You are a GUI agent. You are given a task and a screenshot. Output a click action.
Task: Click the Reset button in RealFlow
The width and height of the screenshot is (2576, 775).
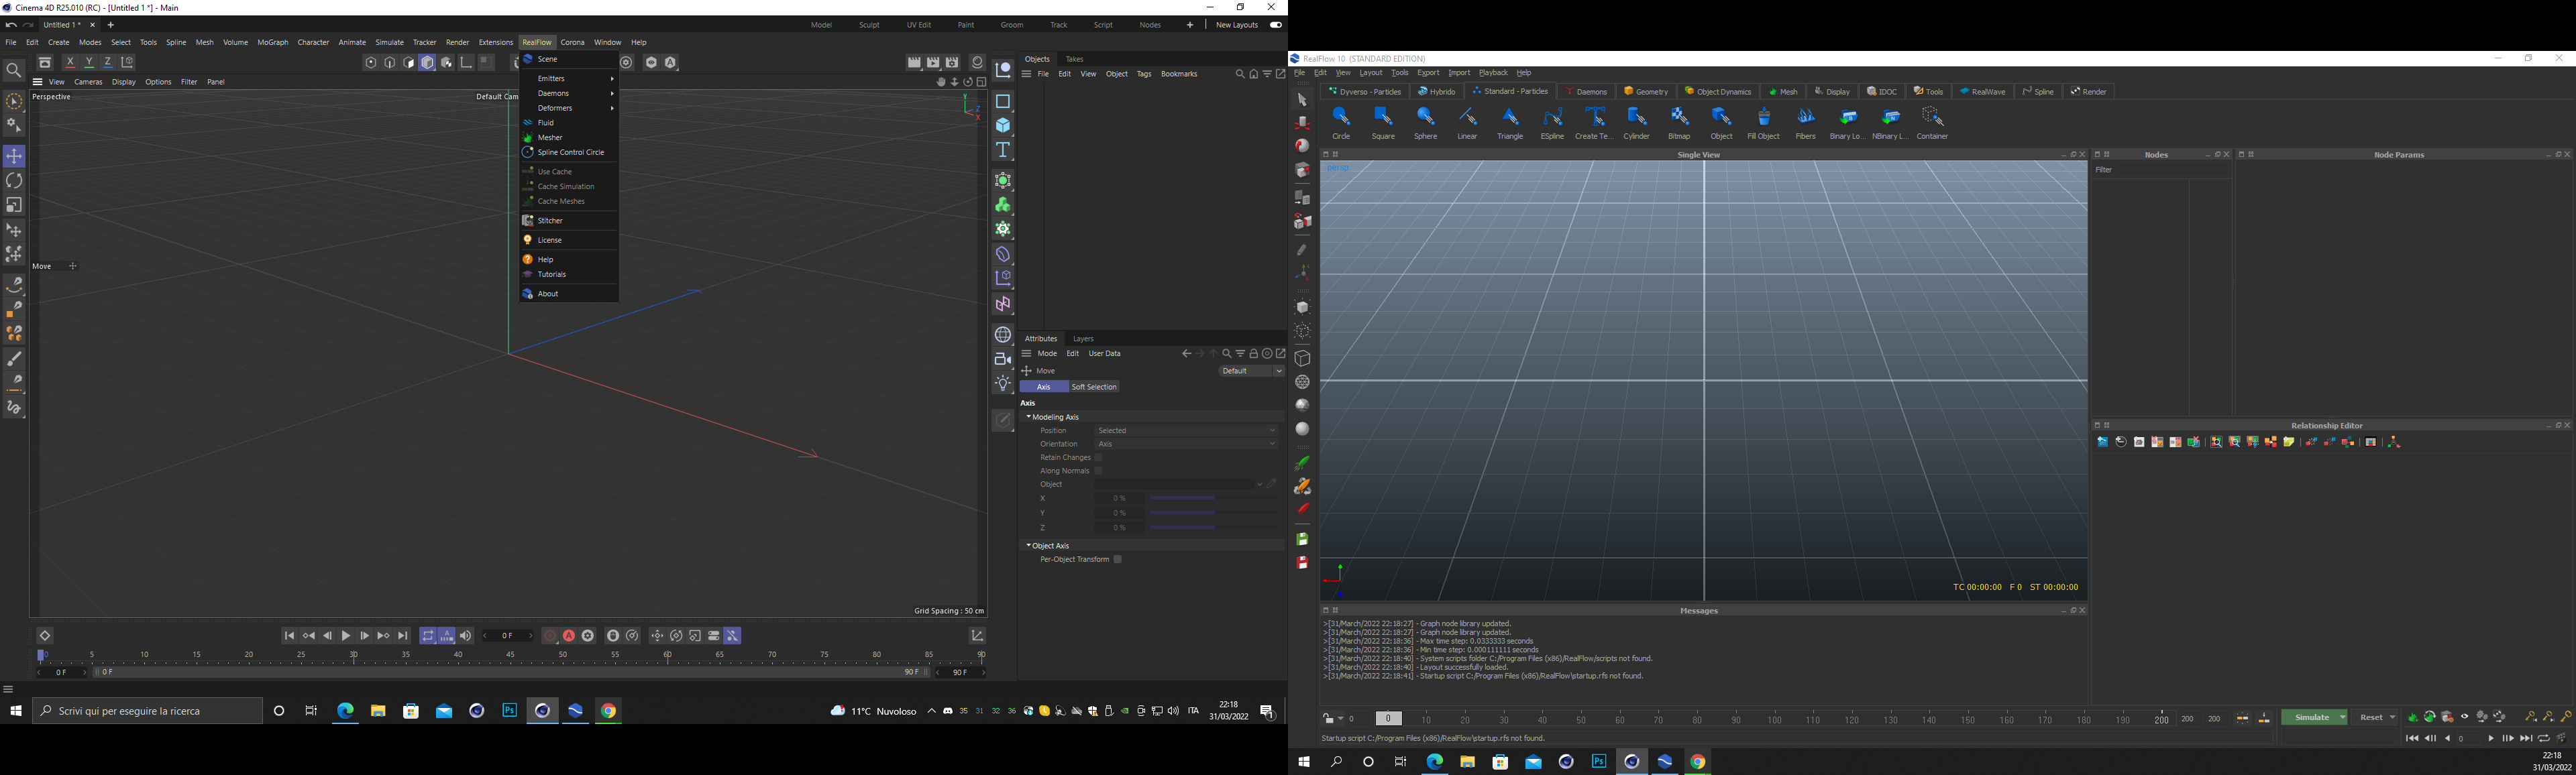pos(2371,718)
